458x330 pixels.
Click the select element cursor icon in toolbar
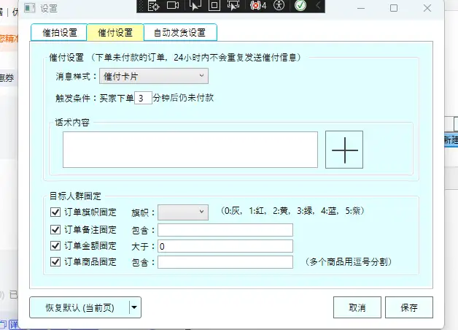pyautogui.click(x=194, y=5)
